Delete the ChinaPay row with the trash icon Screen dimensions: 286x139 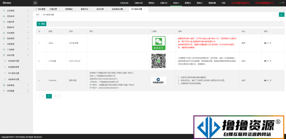pos(271,80)
